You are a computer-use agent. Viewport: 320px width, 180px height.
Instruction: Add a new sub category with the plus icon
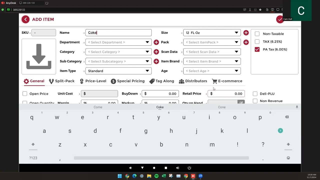point(156,61)
